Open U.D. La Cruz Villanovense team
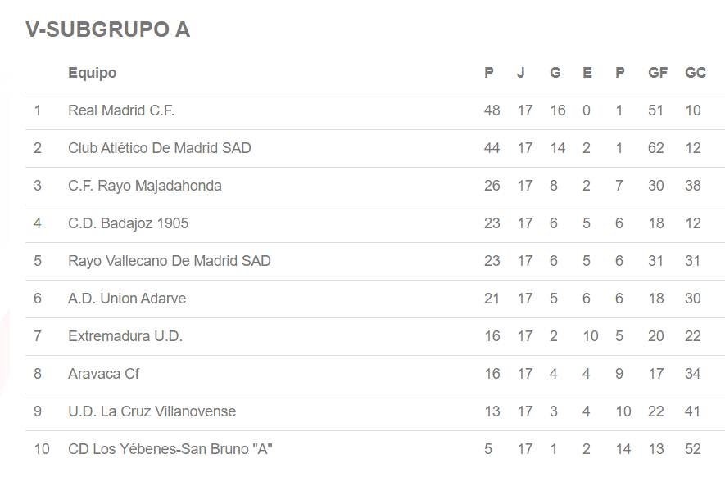Image resolution: width=725 pixels, height=481 pixels. click(x=152, y=411)
